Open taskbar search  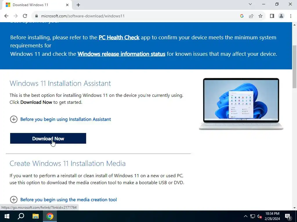coord(21,216)
